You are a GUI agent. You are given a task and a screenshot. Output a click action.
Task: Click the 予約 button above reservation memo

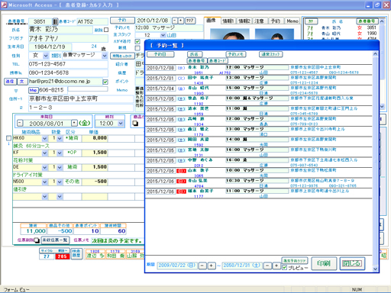pyautogui.click(x=122, y=20)
